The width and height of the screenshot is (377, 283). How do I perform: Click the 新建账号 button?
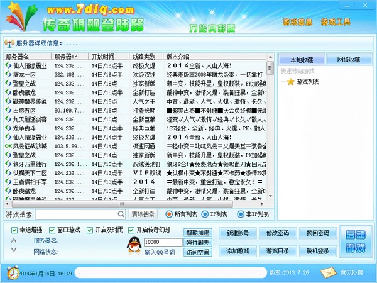238,233
